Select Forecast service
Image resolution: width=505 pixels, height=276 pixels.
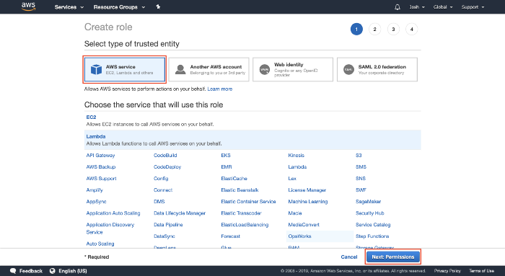click(231, 236)
